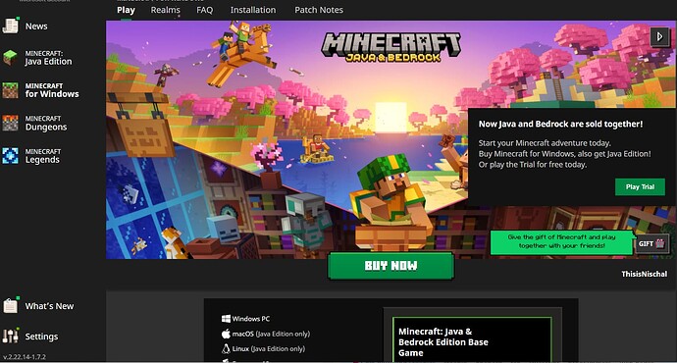Click the Java Edition label
This screenshot has width=677, height=363.
tap(48, 62)
